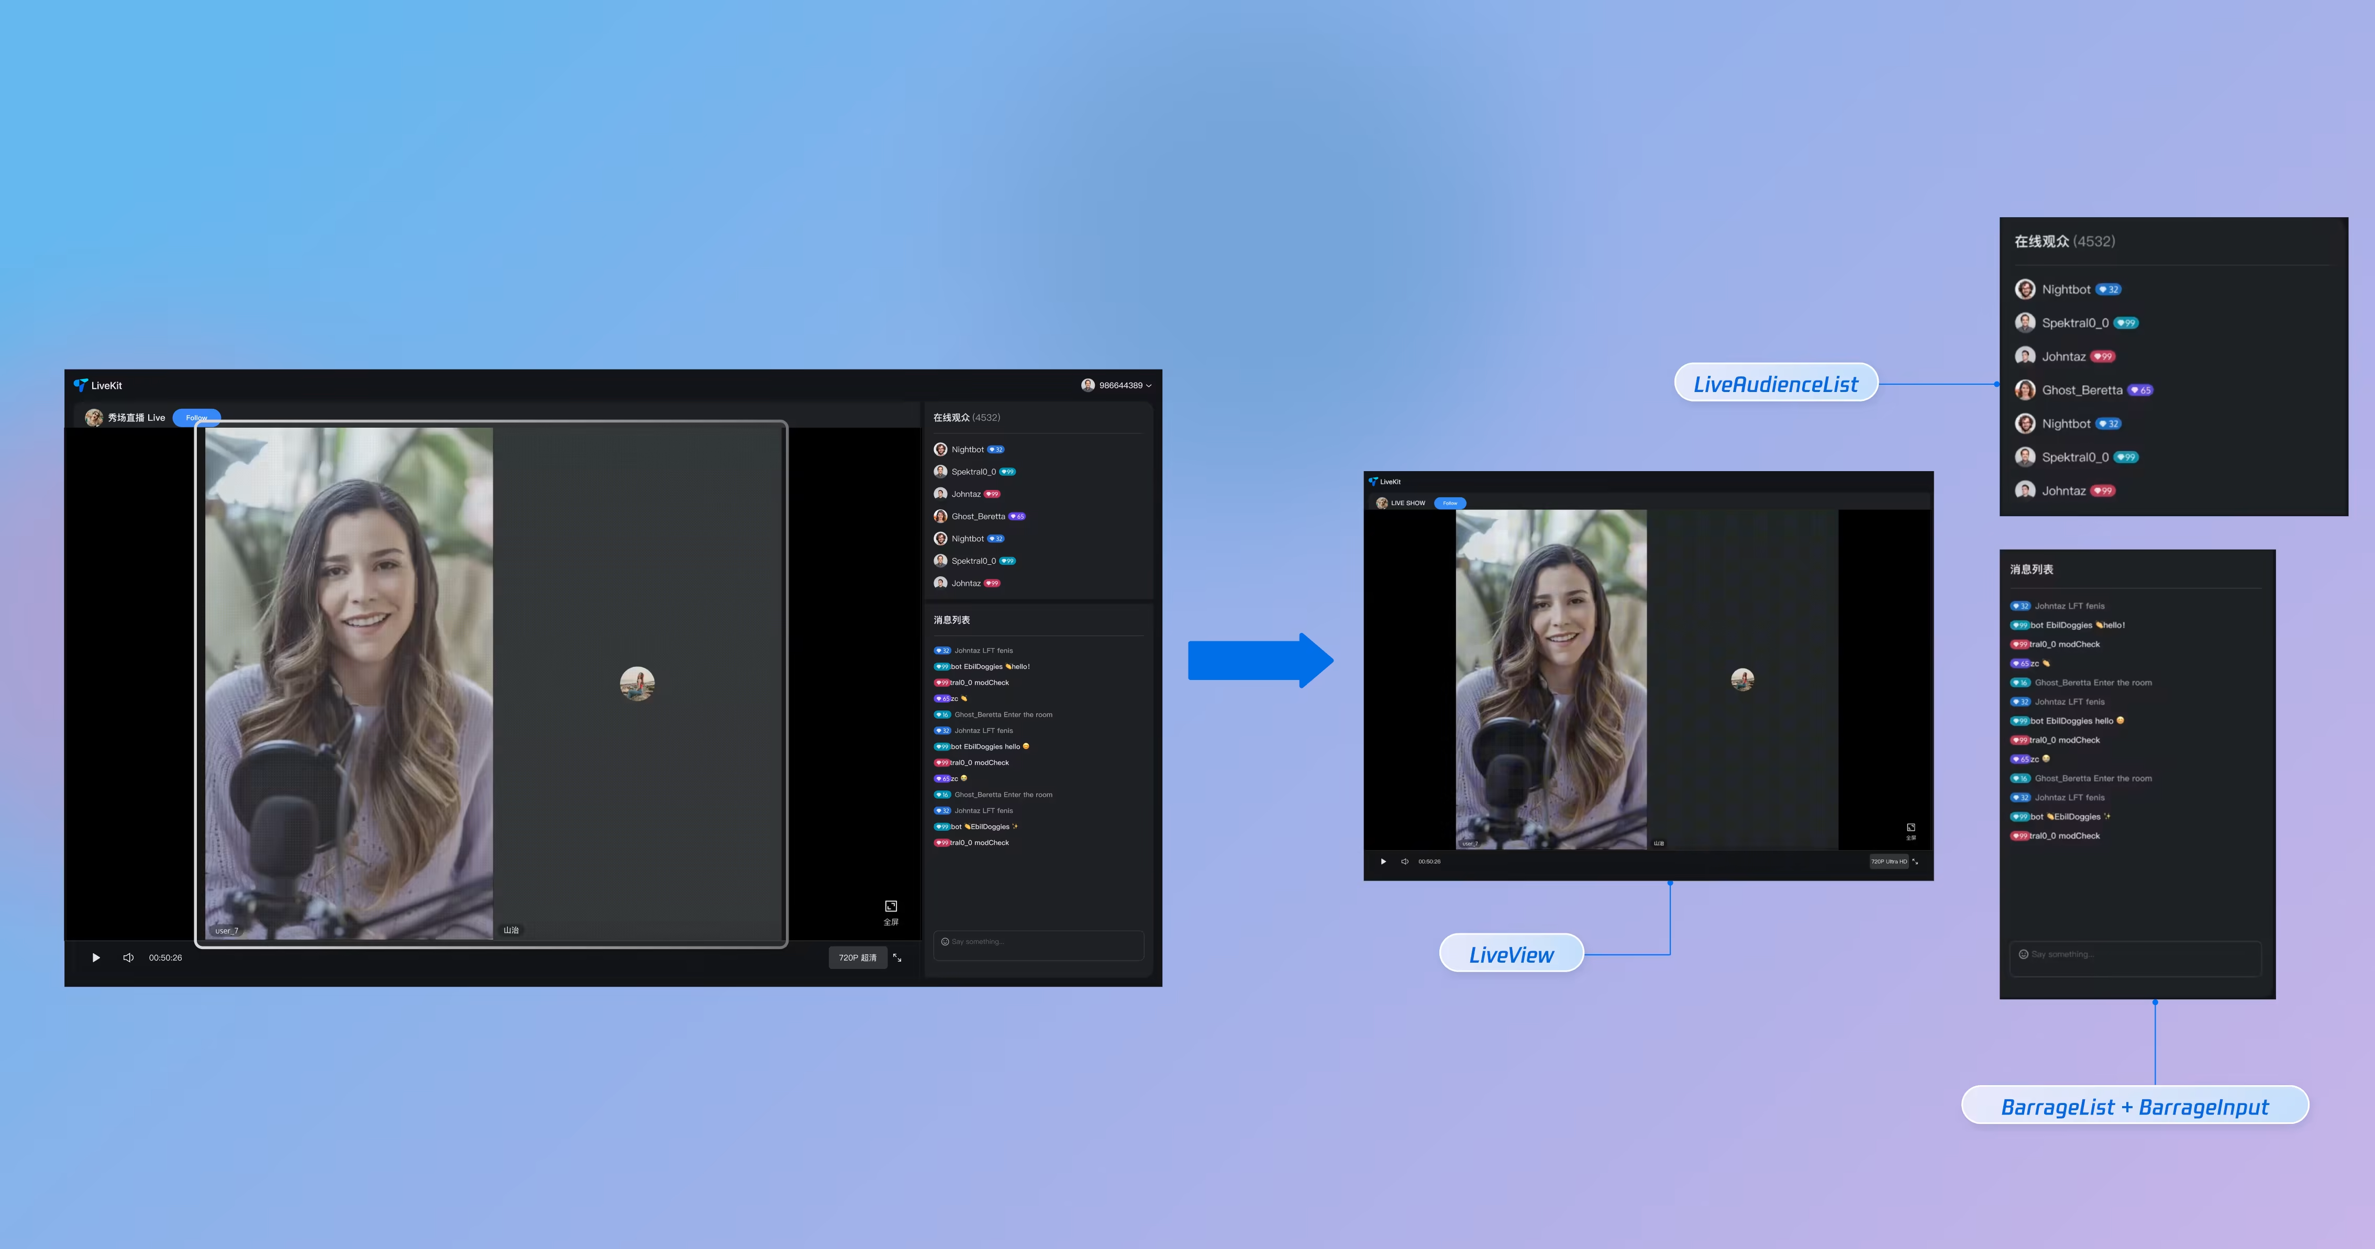Click fullscreen icon in the small LiveView player

click(1911, 828)
